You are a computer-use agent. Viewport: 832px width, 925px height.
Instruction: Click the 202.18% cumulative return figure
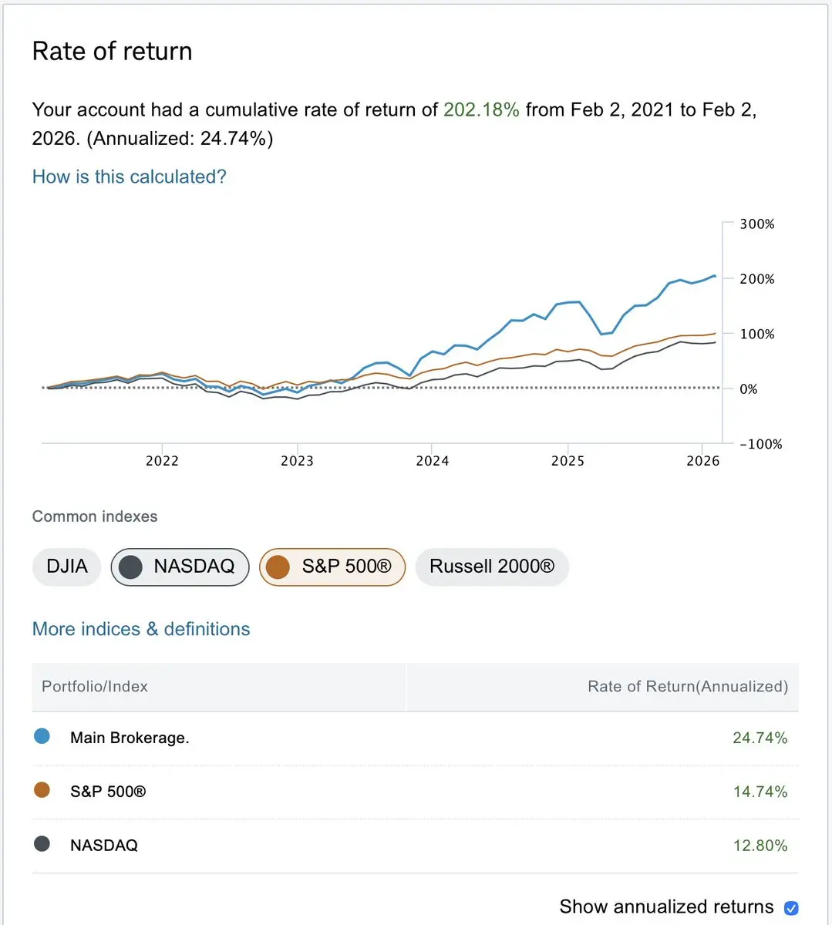pyautogui.click(x=481, y=110)
